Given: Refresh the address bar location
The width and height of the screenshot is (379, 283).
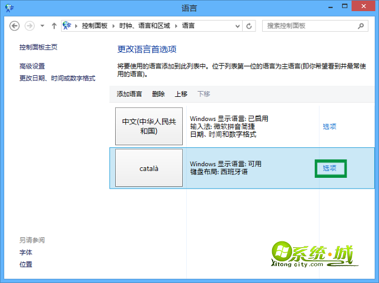Looking at the screenshot, I should pos(249,26).
